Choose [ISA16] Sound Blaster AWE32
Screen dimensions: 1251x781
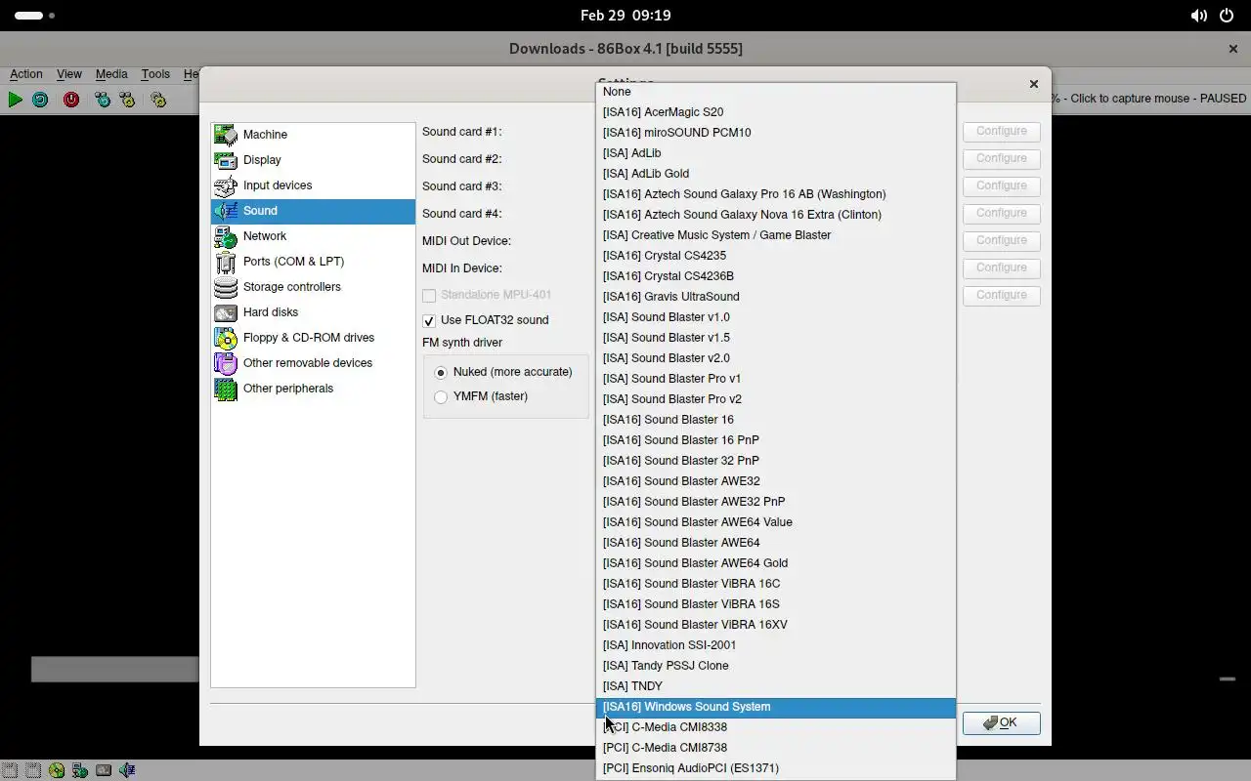point(776,481)
